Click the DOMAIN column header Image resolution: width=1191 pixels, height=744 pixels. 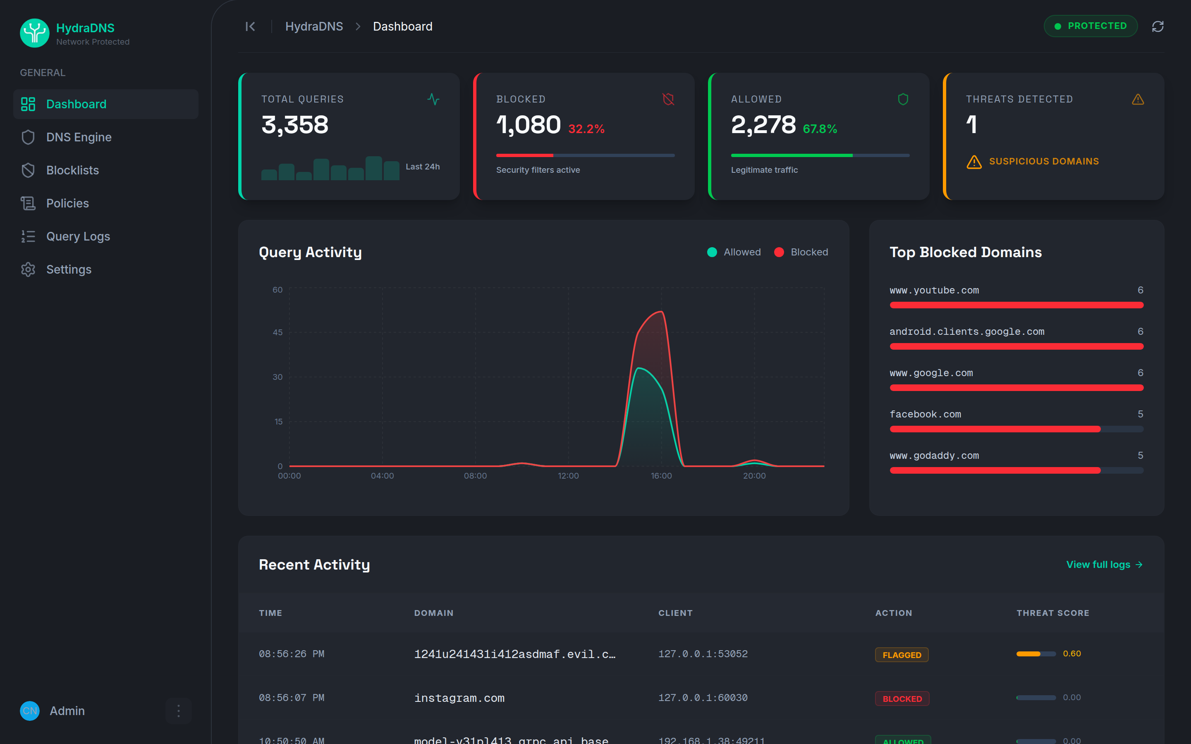(433, 613)
